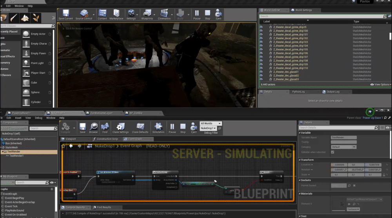The height and width of the screenshot is (218, 392).
Task: Toggle Editable when Inherited checkbox
Action: point(333,152)
